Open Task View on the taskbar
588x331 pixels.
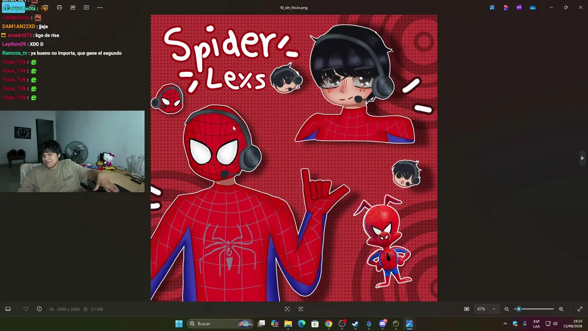click(x=261, y=324)
